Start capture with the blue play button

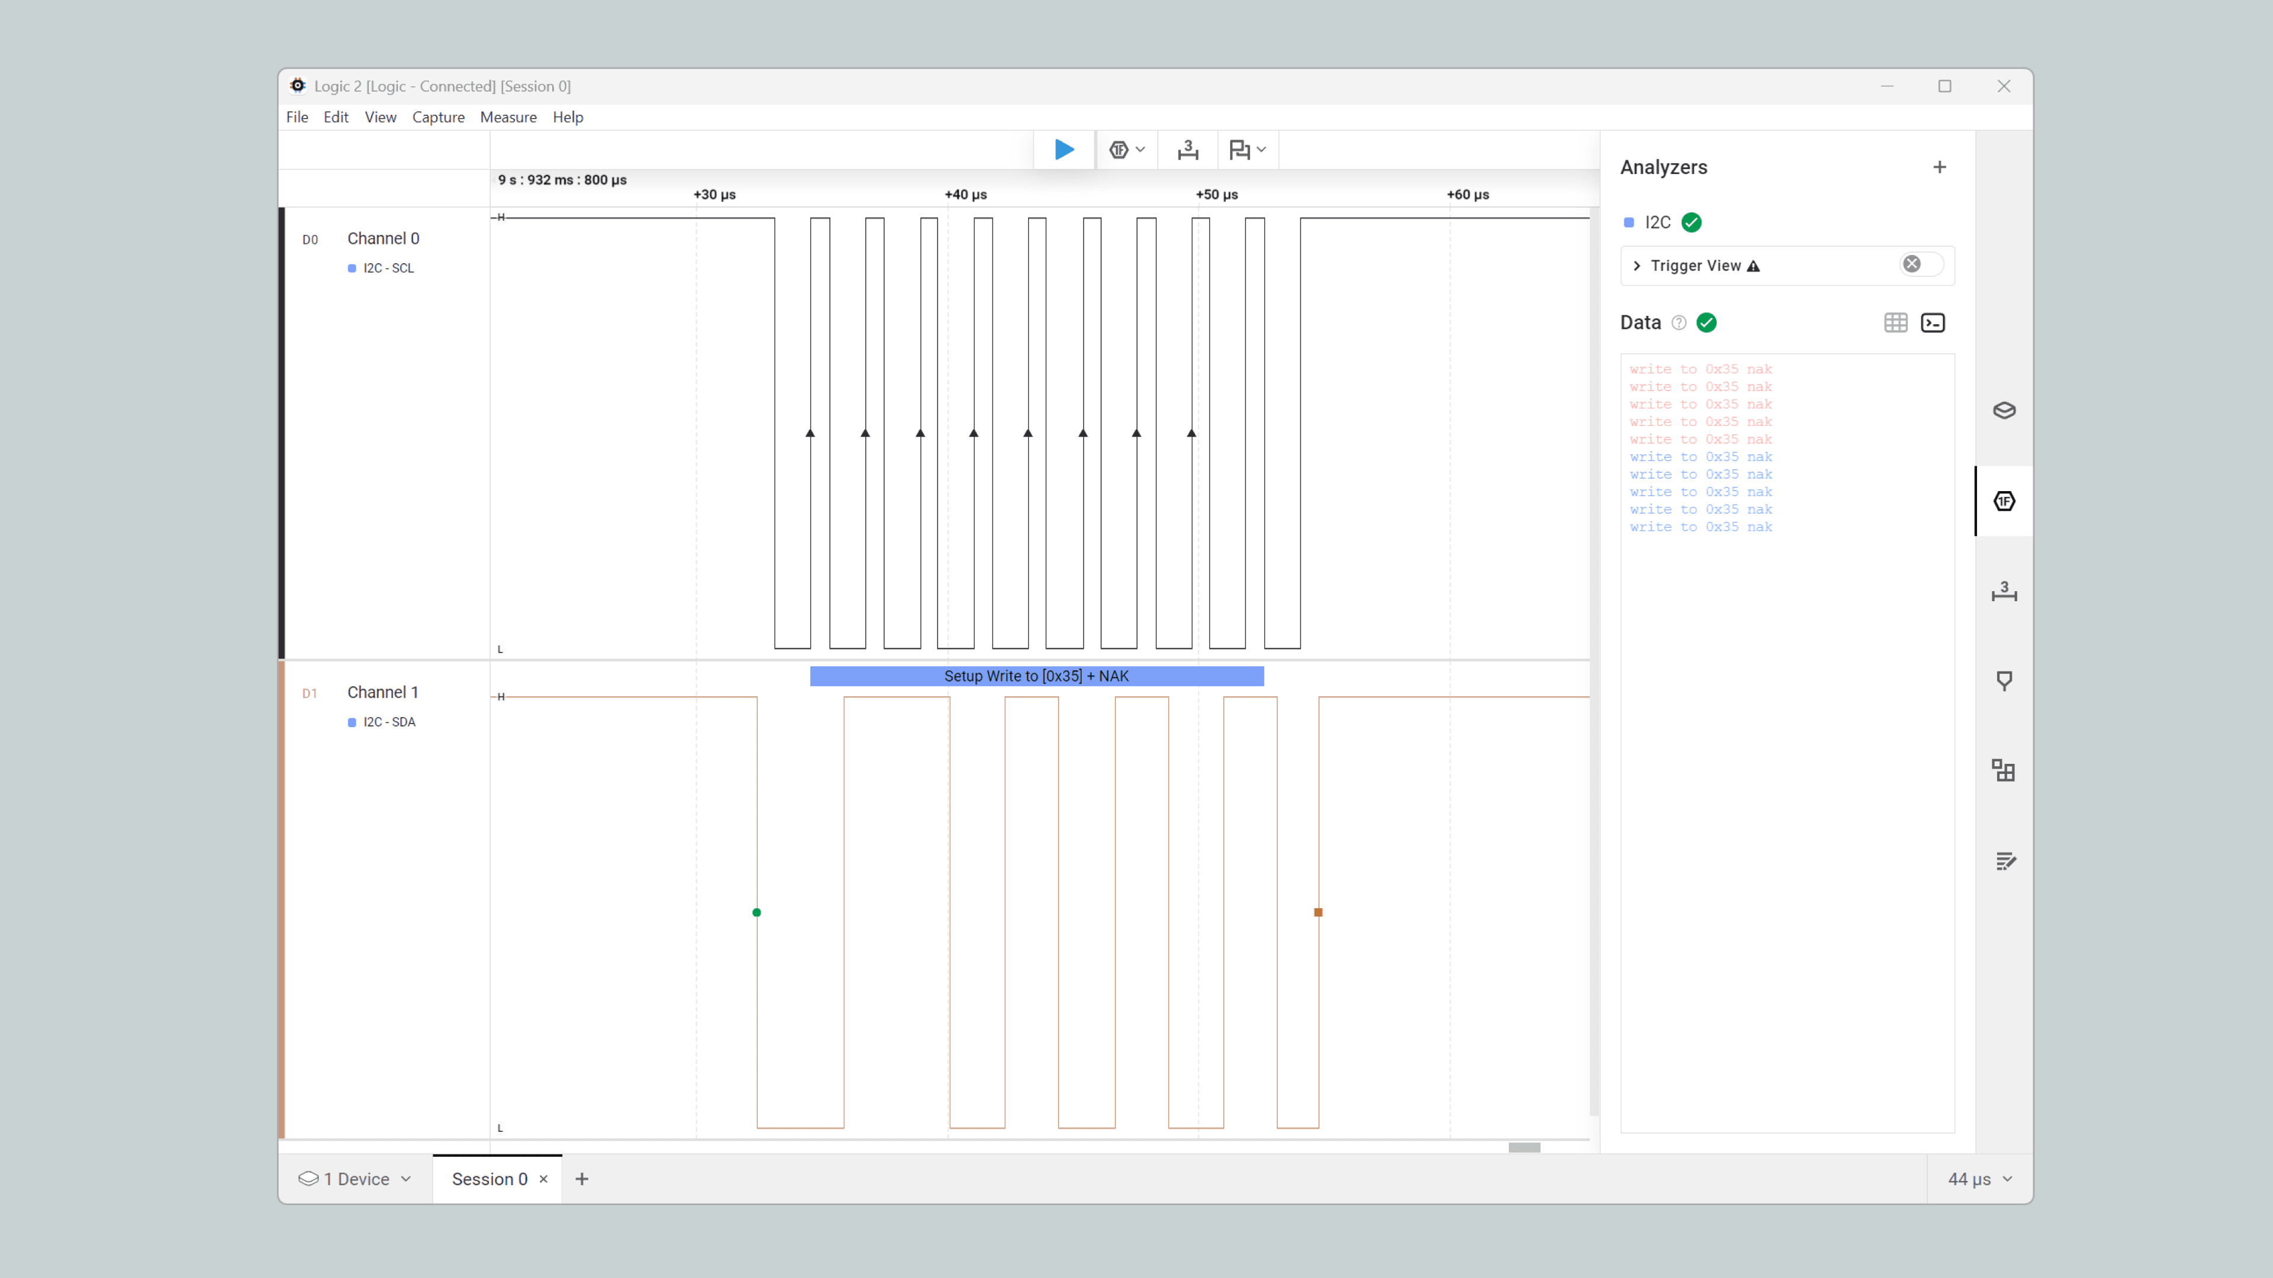(x=1064, y=150)
